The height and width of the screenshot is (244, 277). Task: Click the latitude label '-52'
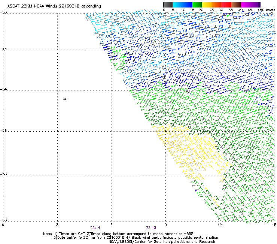click(3, 50)
